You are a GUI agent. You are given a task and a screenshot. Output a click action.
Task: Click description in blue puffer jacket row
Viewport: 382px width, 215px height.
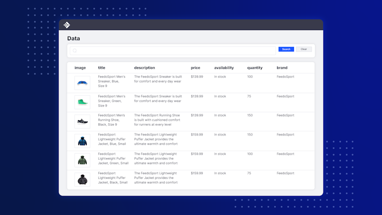pos(156,139)
